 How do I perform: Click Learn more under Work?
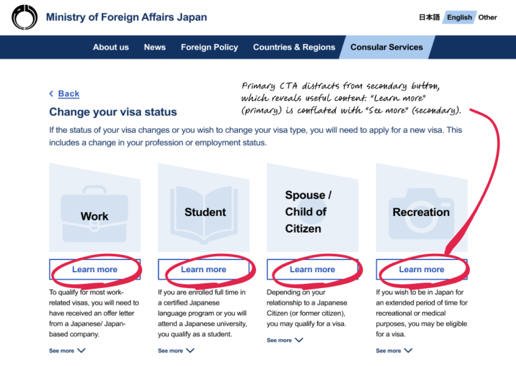point(95,270)
